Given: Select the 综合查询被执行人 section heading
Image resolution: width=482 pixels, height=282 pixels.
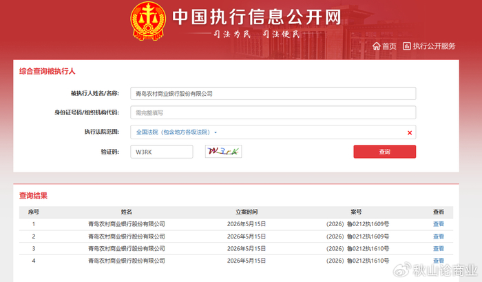Looking at the screenshot, I should 47,72.
